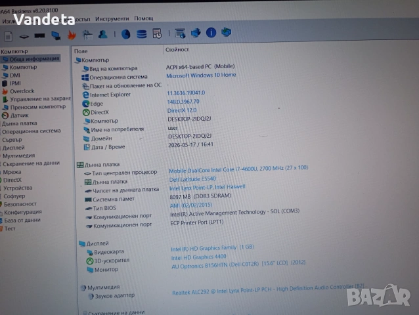Viewport: 419px width, 315px height.
Task: Click AU Optronics B156HTN monitor link
Action: click(x=238, y=264)
